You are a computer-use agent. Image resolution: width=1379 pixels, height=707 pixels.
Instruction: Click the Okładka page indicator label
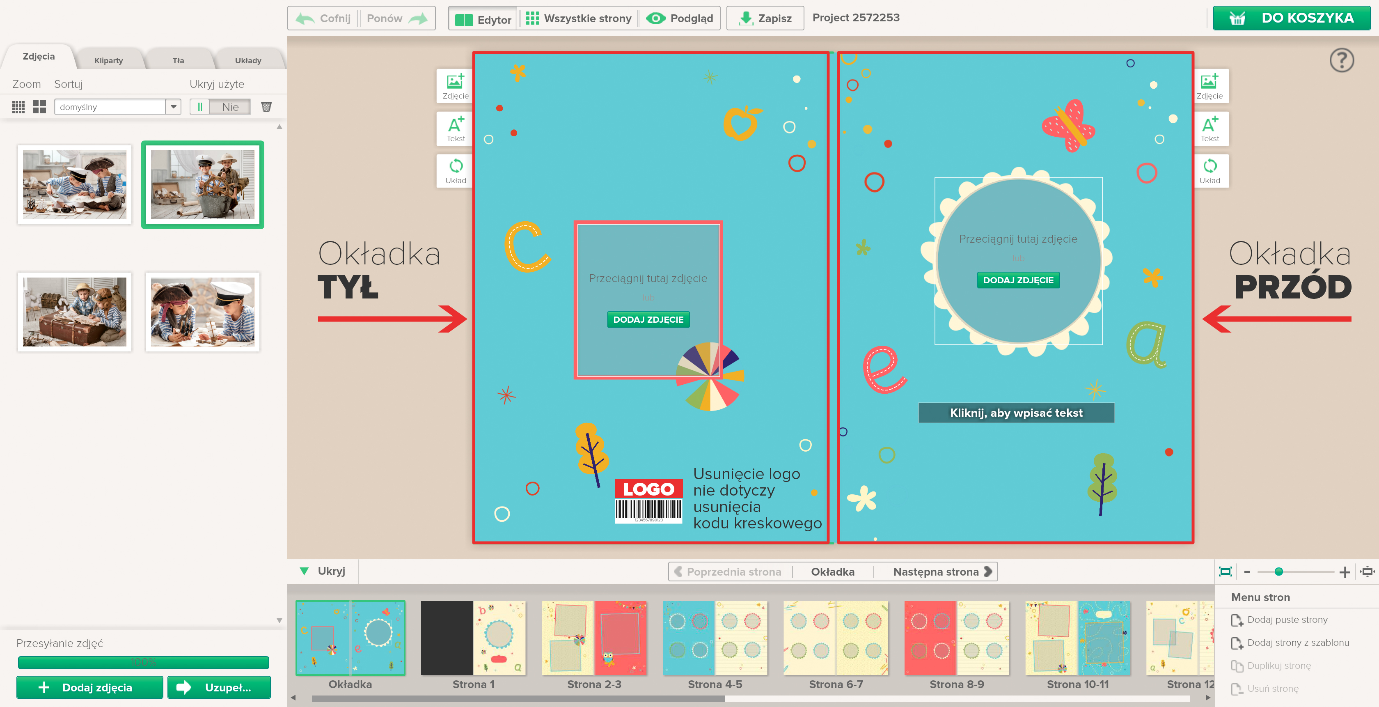[x=832, y=572]
